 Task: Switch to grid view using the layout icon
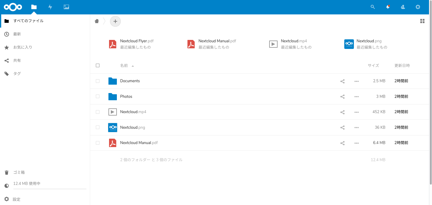[x=422, y=21]
